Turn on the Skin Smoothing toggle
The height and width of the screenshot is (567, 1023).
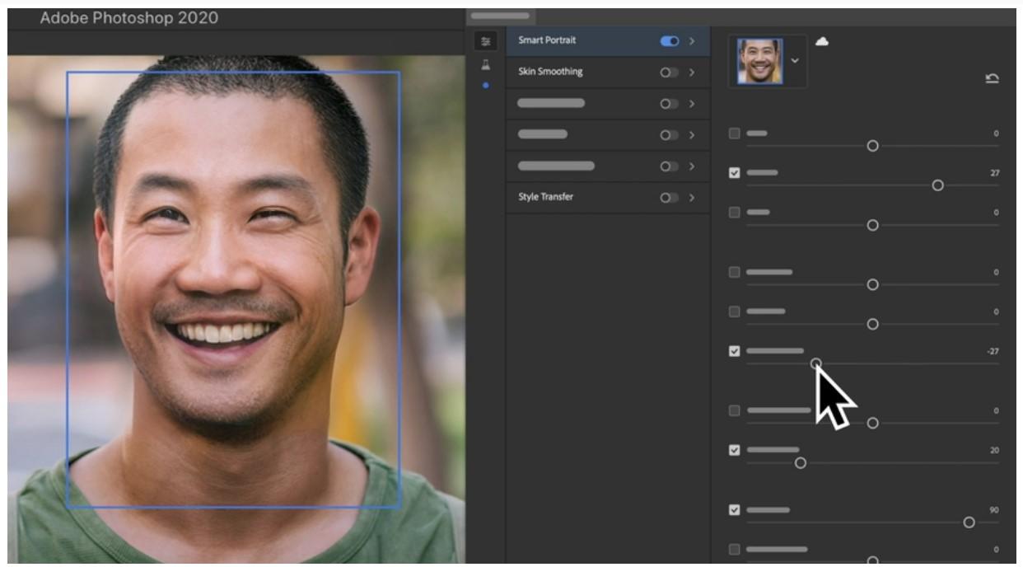pyautogui.click(x=670, y=73)
